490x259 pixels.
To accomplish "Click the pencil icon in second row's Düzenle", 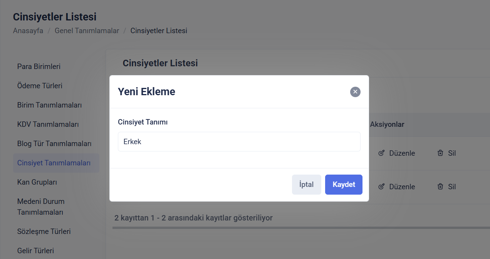I will (x=381, y=187).
